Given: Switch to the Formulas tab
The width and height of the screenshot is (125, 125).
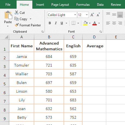Looking at the screenshot, I should coord(83,5).
